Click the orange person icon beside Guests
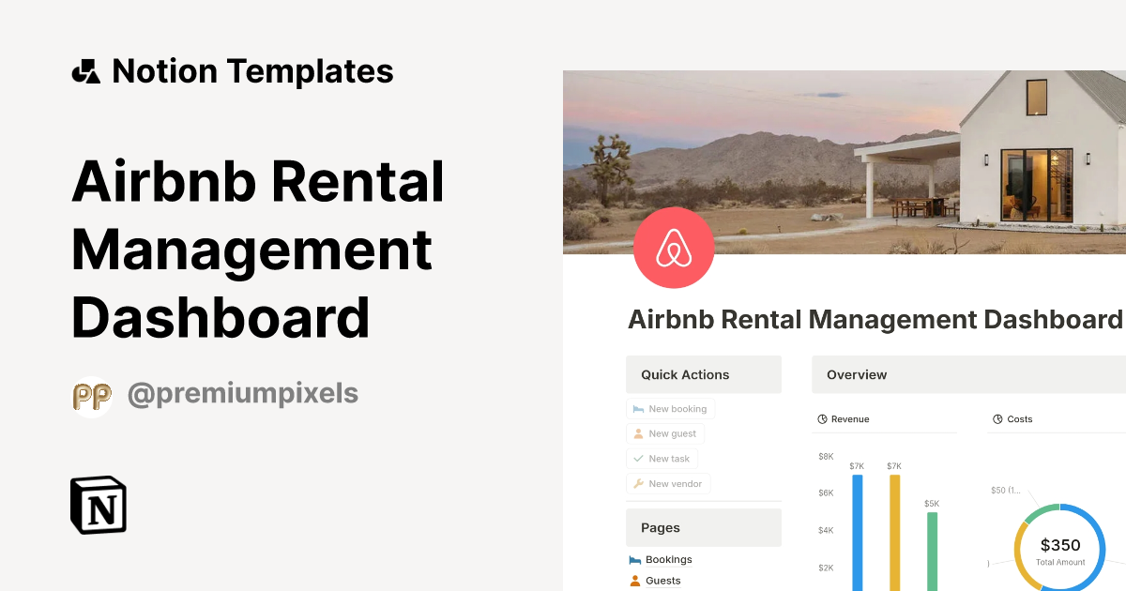 pyautogui.click(x=633, y=581)
